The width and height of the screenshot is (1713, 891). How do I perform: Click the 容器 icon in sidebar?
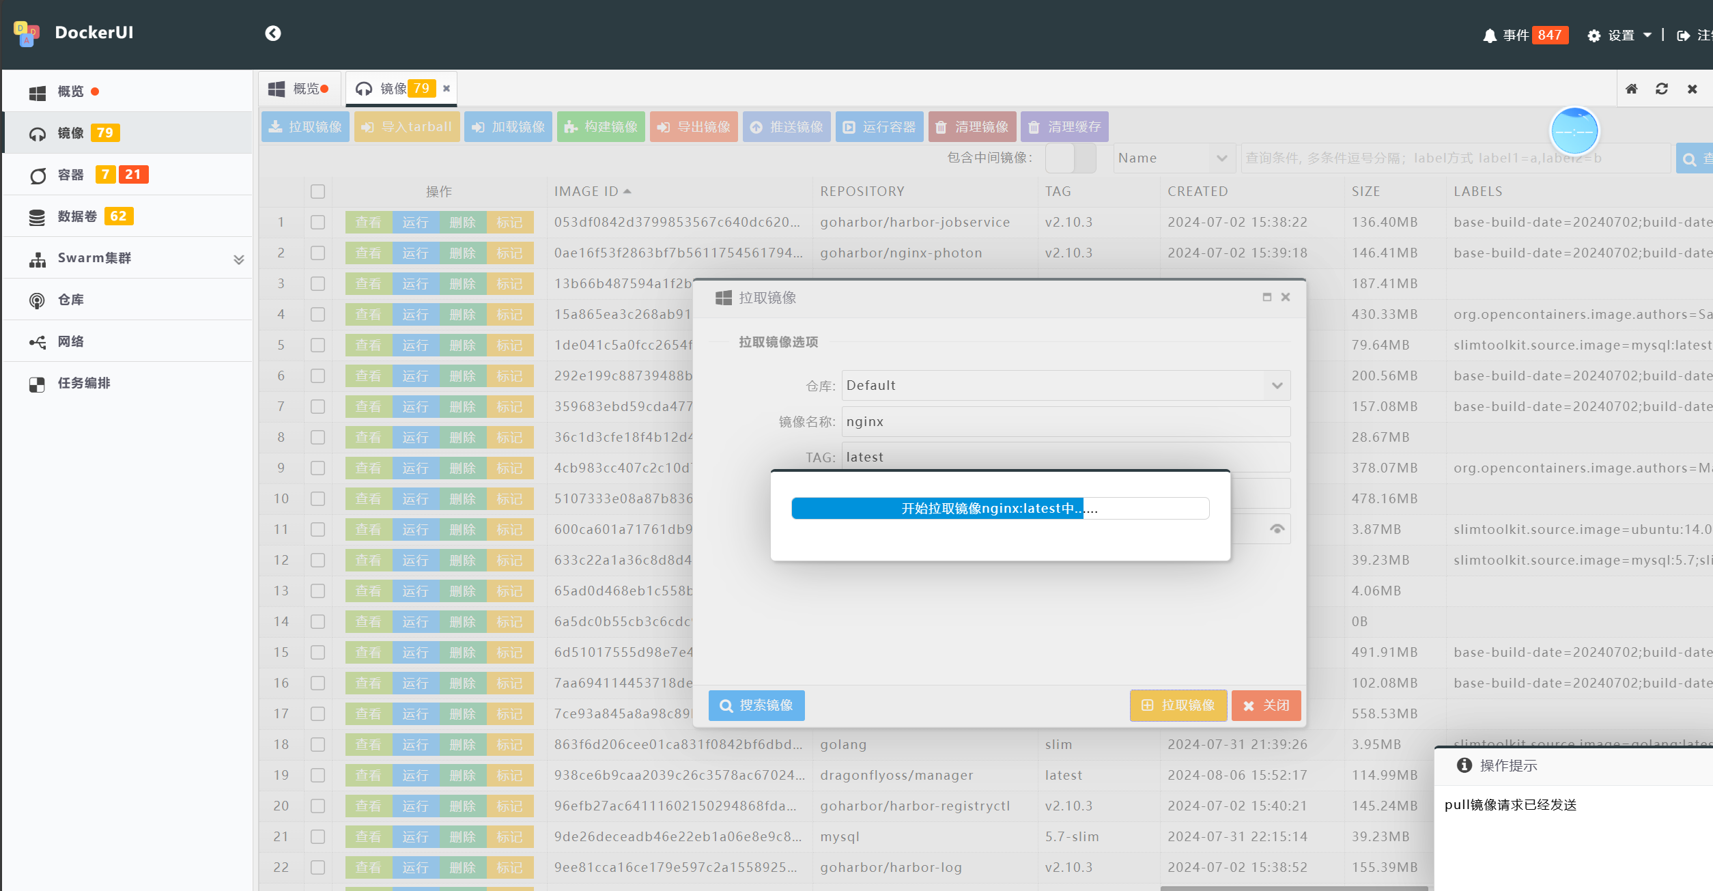(x=38, y=175)
